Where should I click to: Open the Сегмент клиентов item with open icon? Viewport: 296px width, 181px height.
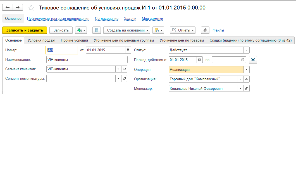click(124, 69)
